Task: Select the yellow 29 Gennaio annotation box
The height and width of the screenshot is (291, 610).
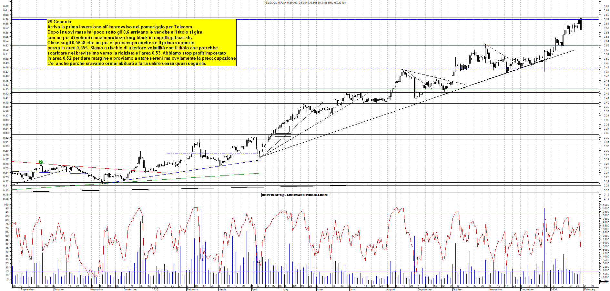Action: pos(141,43)
